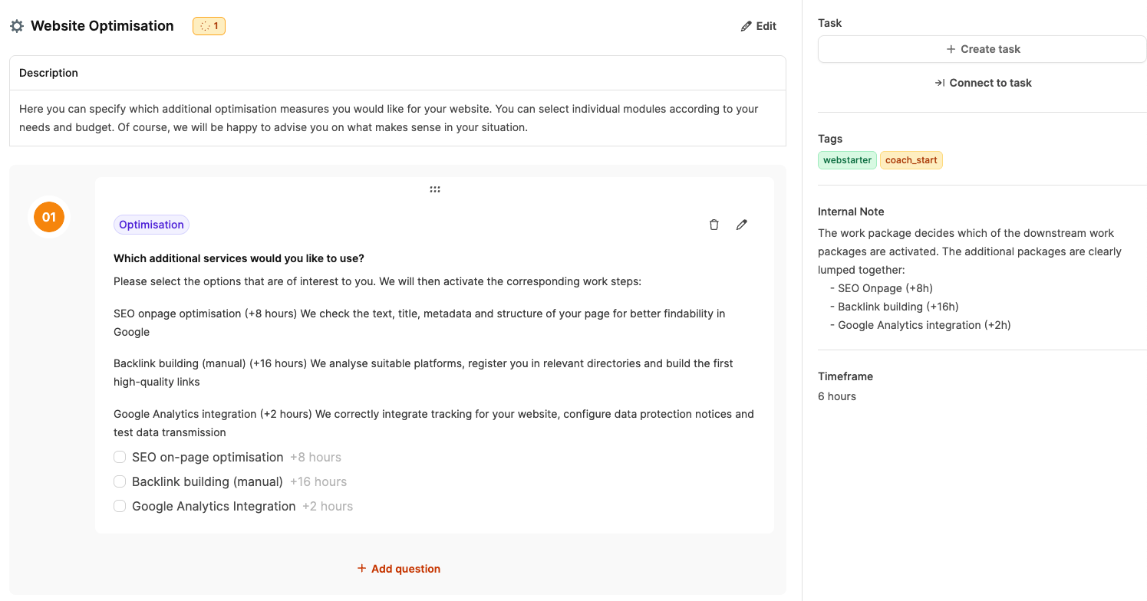
Task: Click the Description section header
Action: pyautogui.click(x=49, y=73)
